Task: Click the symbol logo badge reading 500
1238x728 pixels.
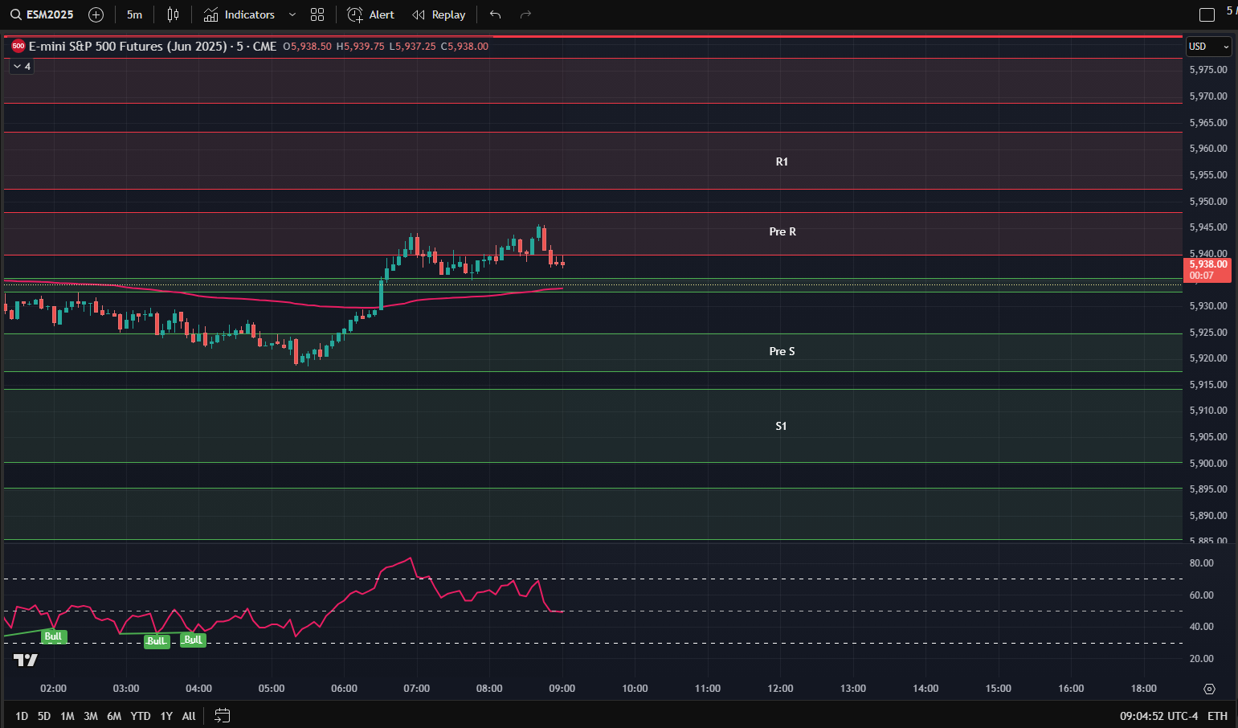Action: pyautogui.click(x=18, y=47)
